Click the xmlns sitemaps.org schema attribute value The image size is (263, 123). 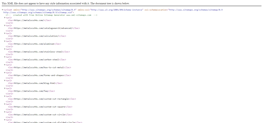[x=49, y=10]
